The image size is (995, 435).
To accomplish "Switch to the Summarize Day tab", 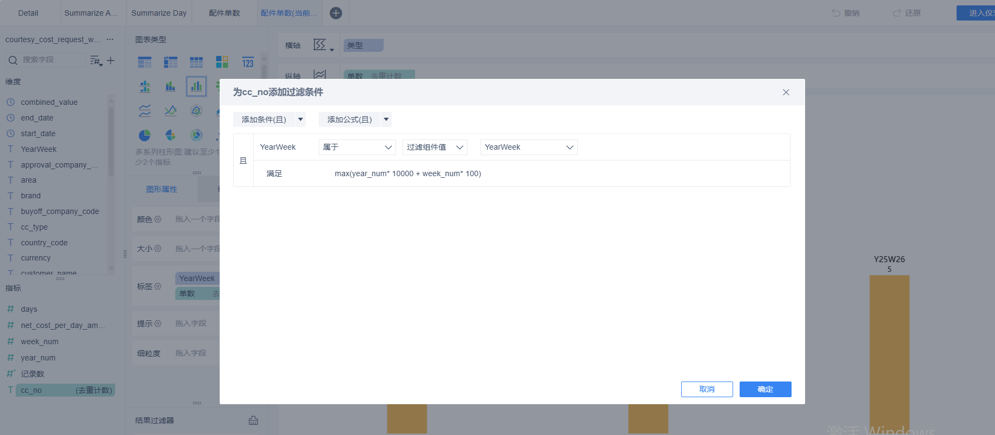I will pyautogui.click(x=159, y=13).
